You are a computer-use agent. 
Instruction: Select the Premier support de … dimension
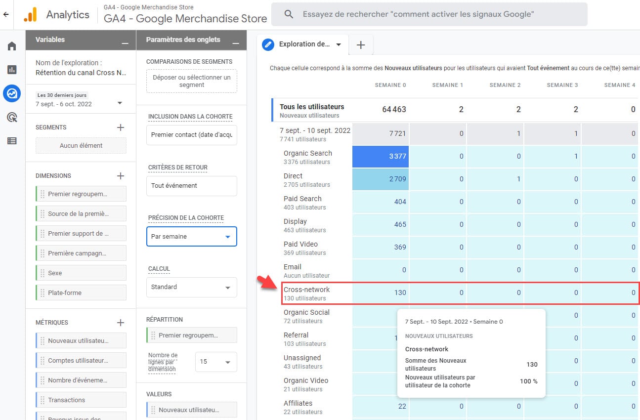[x=81, y=233]
